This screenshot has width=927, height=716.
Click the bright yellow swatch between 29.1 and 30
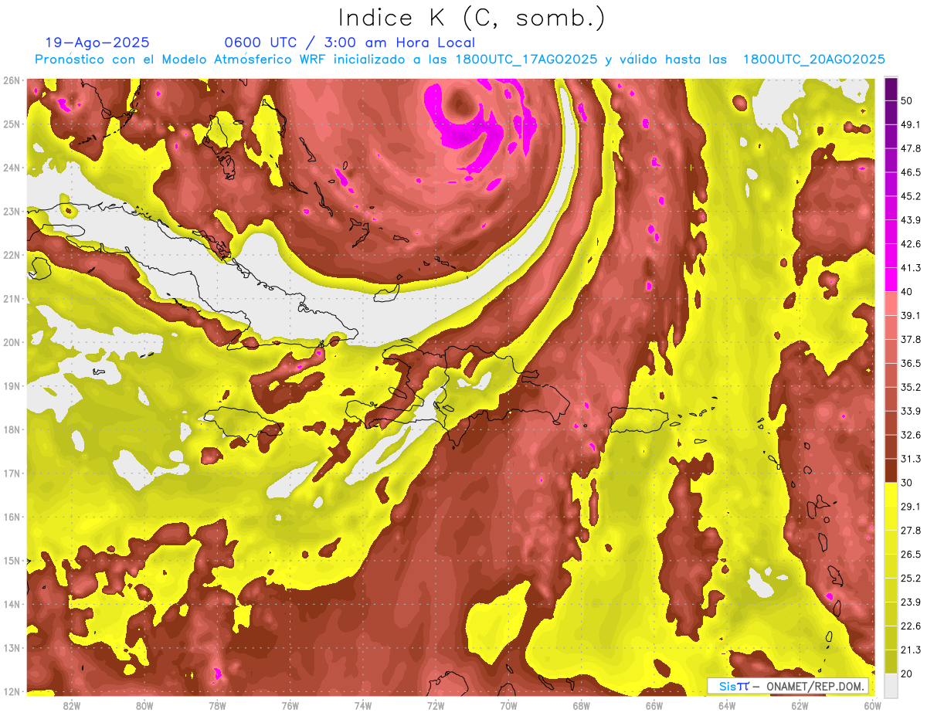891,494
